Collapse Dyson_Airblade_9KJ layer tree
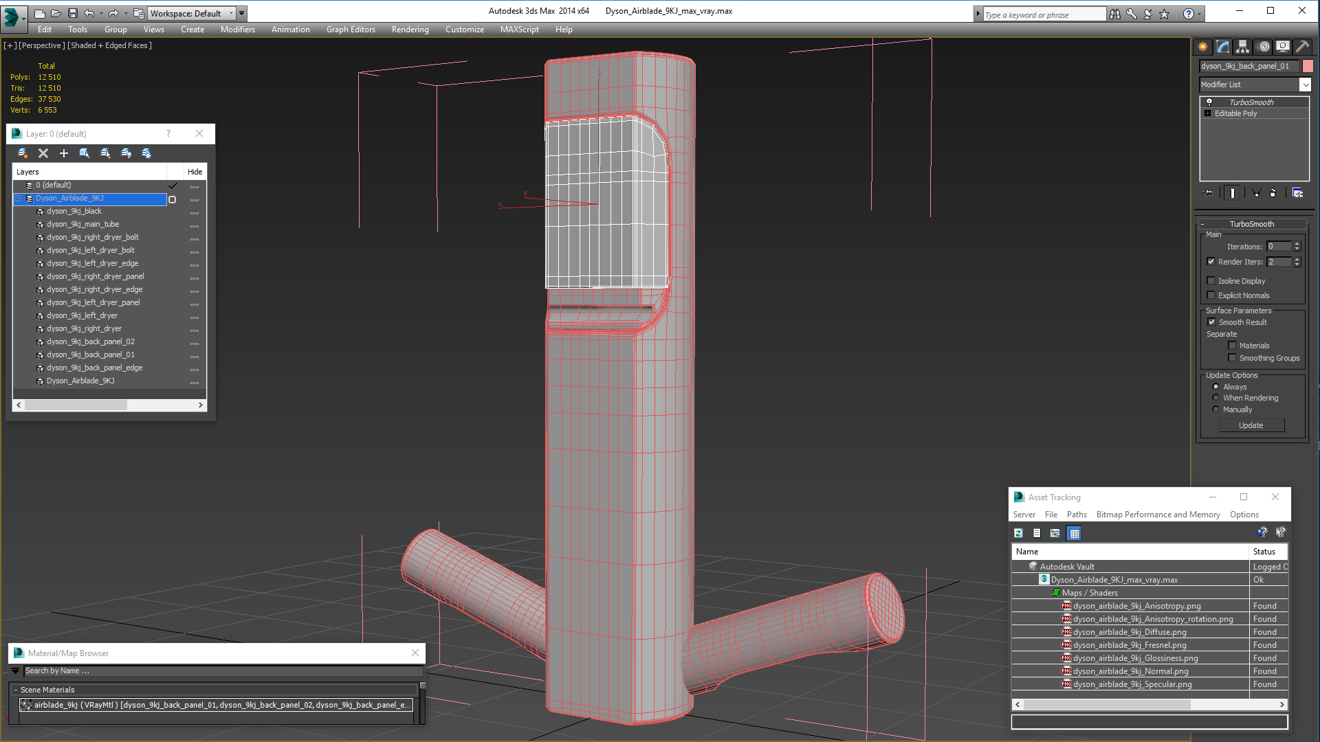This screenshot has height=742, width=1320. point(19,199)
